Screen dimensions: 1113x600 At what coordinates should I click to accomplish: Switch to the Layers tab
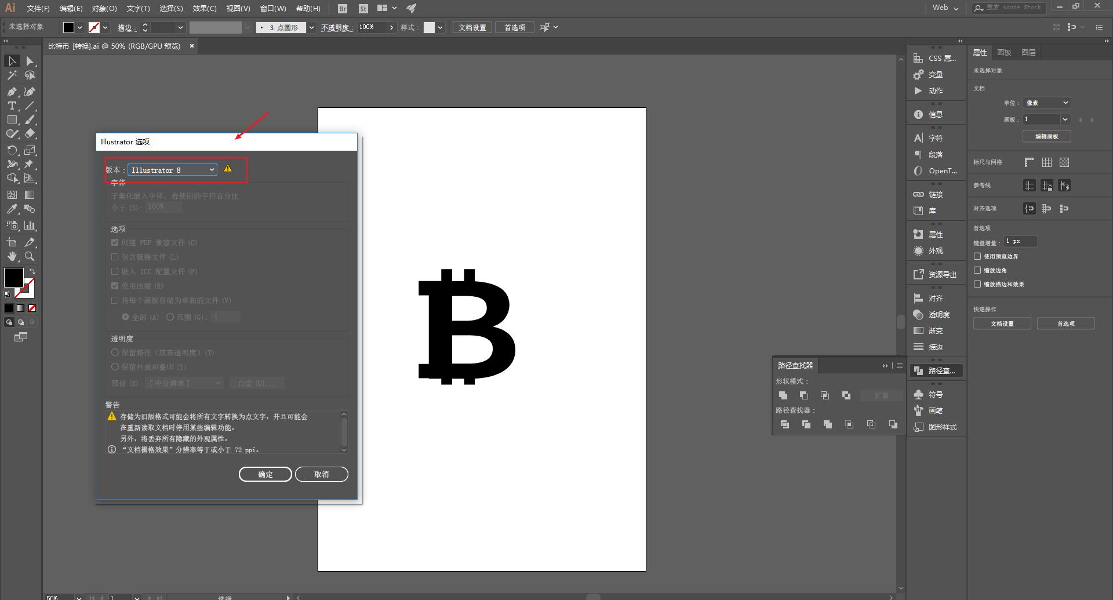coord(1028,52)
